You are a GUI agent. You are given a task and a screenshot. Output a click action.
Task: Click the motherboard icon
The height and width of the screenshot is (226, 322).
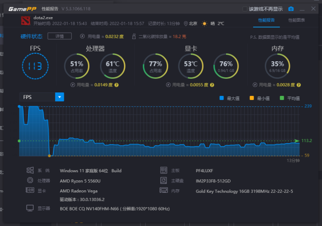click(164, 170)
